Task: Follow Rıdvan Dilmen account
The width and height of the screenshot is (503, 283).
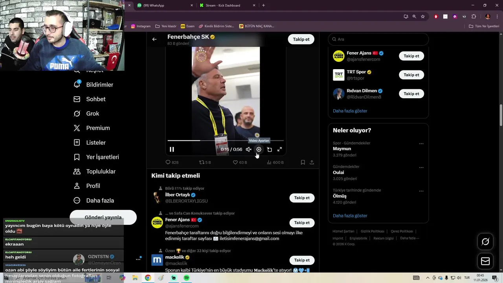Action: 411,94
